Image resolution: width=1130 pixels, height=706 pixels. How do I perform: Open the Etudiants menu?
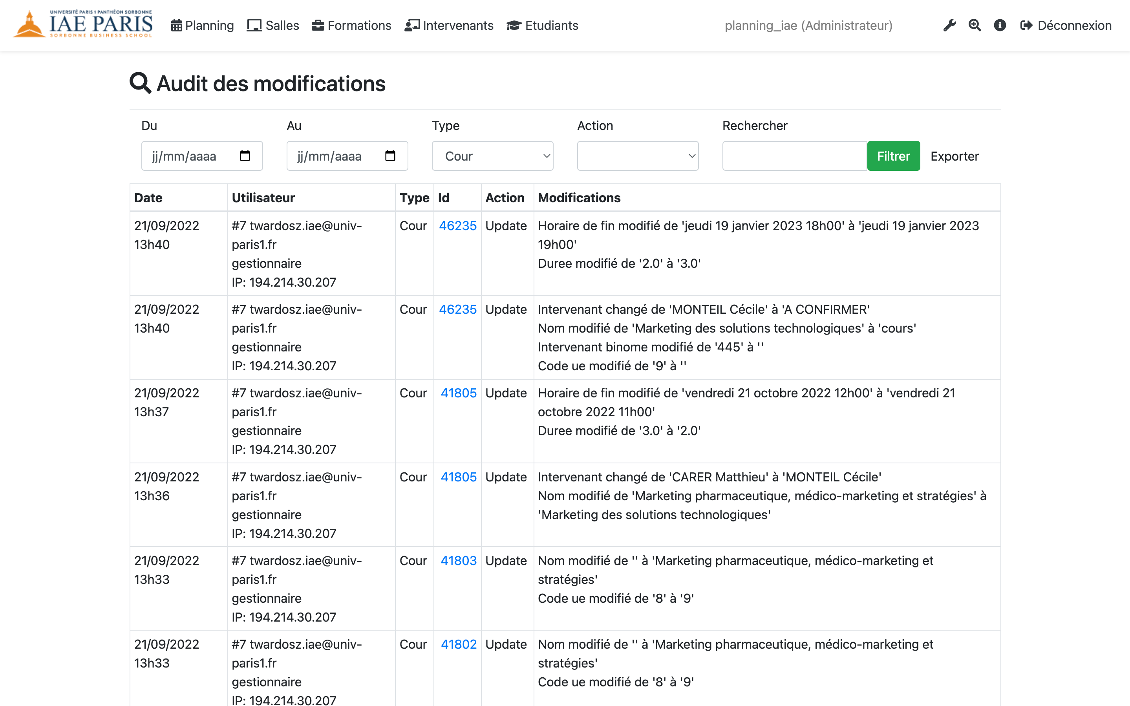pyautogui.click(x=542, y=25)
